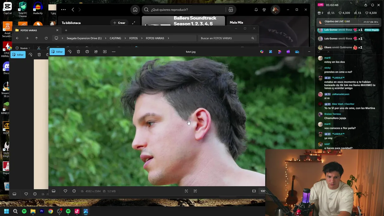
Task: Click the fit-to-window icon beside 100% zoom
Action: click(x=254, y=191)
